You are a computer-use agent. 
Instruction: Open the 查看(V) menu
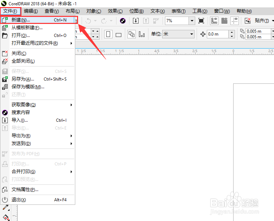[x=52, y=11]
